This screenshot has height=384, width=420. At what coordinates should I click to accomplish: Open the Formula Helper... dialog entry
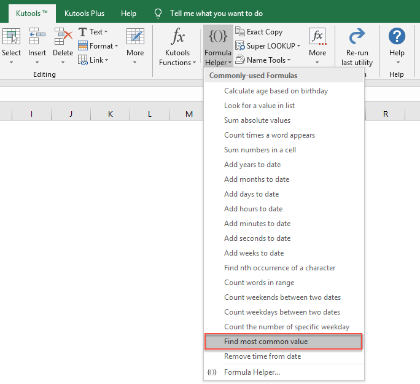(252, 372)
